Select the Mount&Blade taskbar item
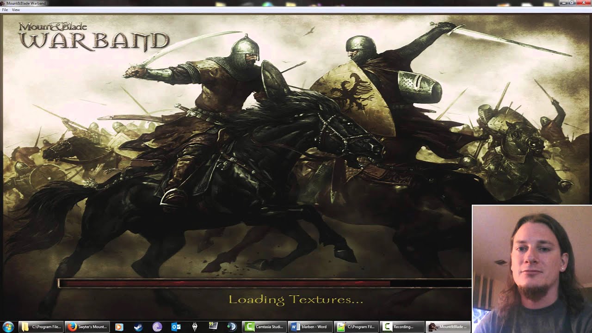This screenshot has height=333, width=592. pos(448,327)
